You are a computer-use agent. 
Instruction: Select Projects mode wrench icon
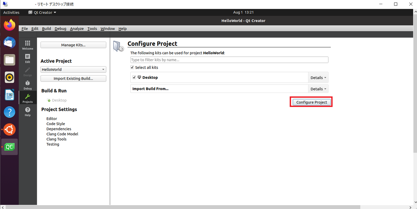pyautogui.click(x=27, y=98)
